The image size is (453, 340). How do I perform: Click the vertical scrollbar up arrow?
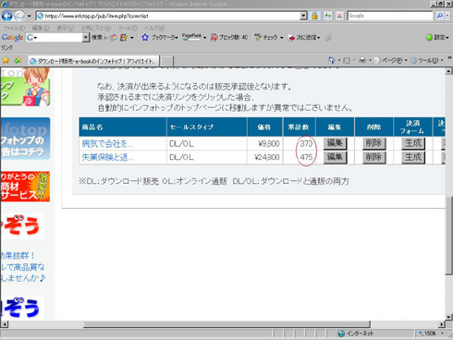tap(448, 71)
